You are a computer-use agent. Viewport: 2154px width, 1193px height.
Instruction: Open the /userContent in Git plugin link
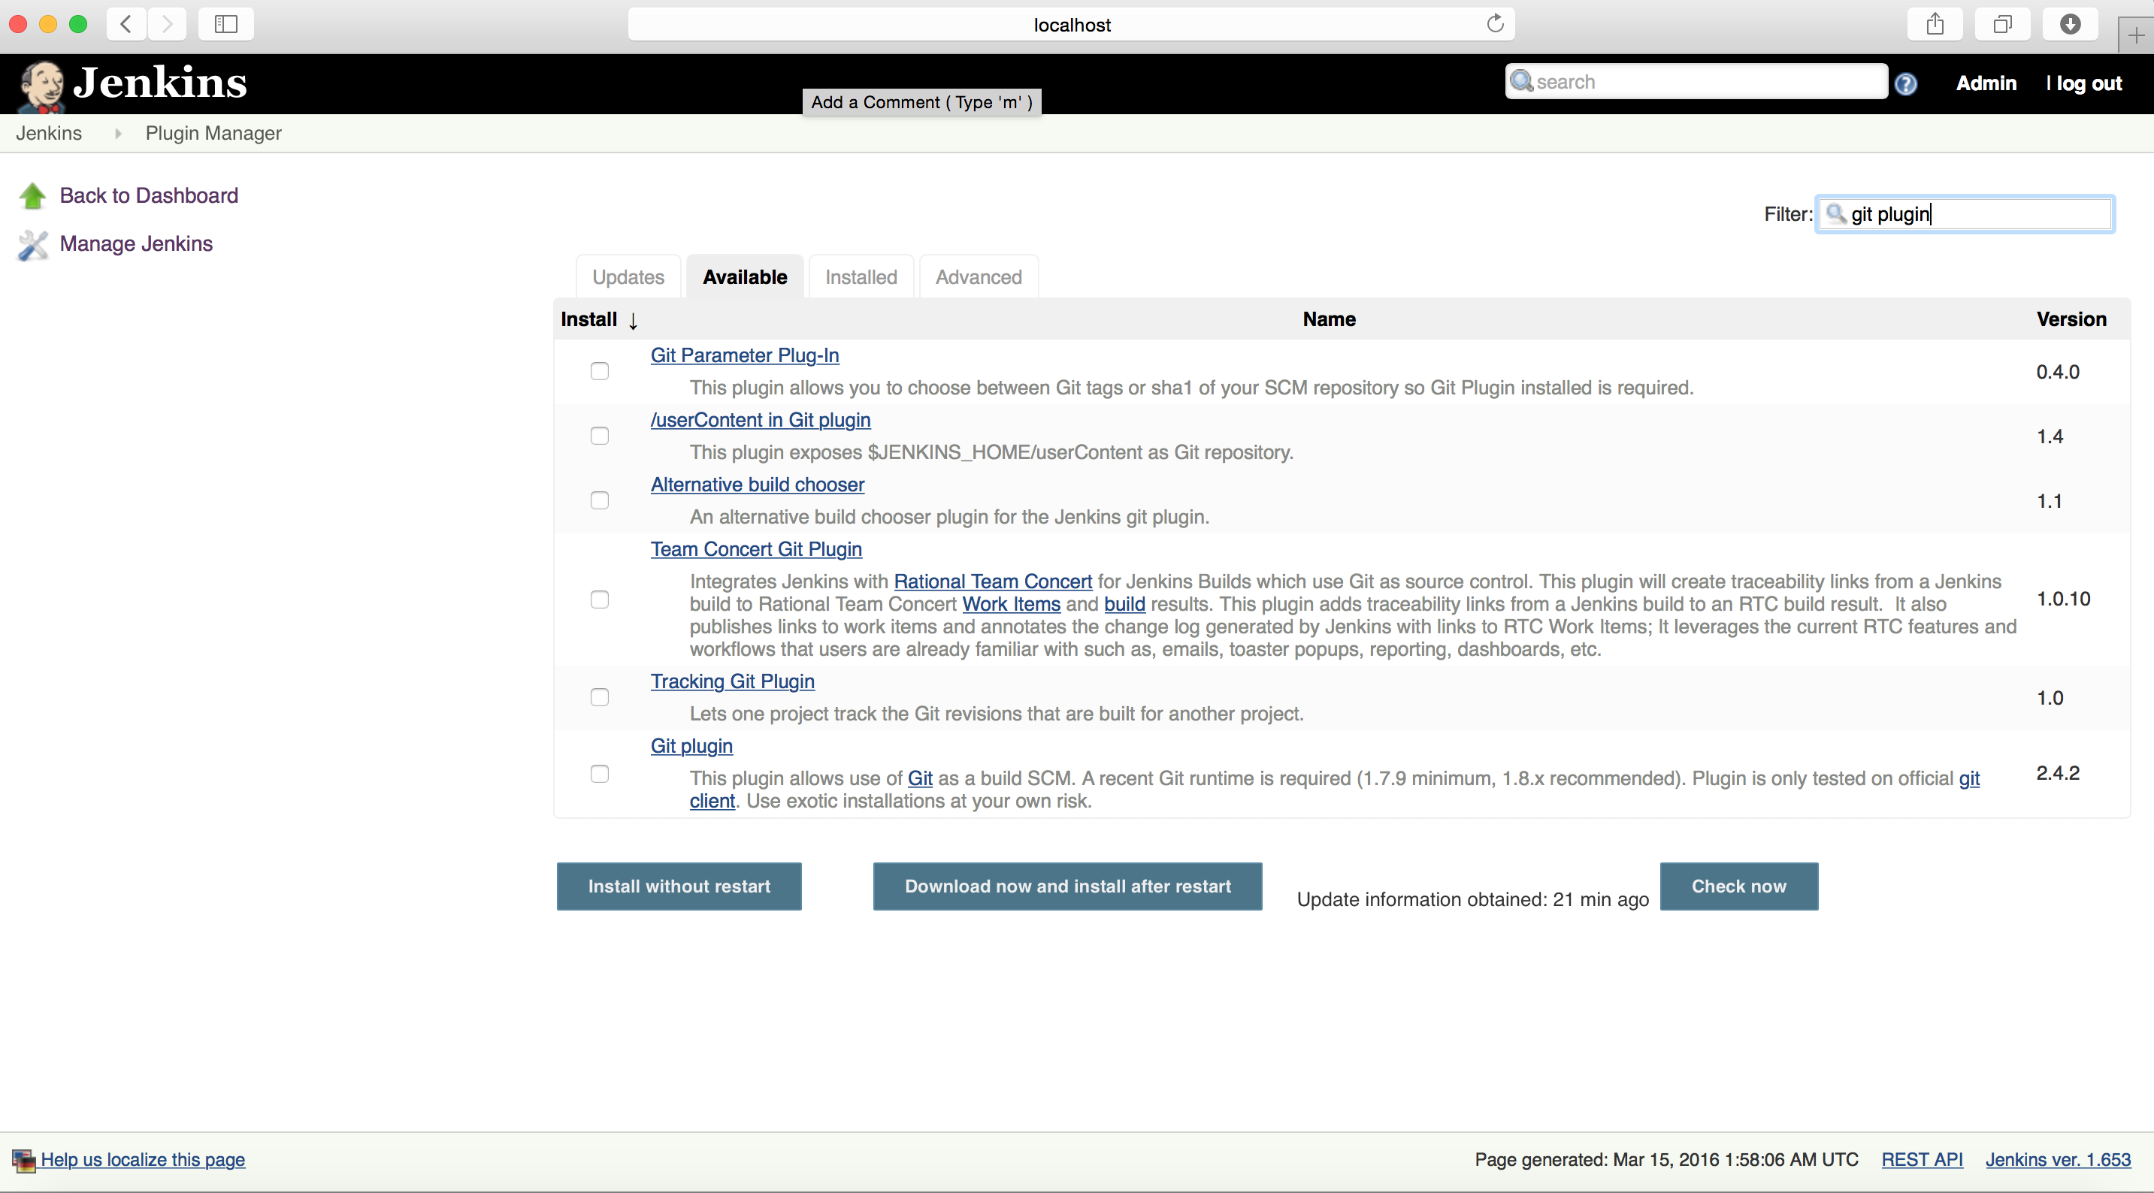pos(760,420)
